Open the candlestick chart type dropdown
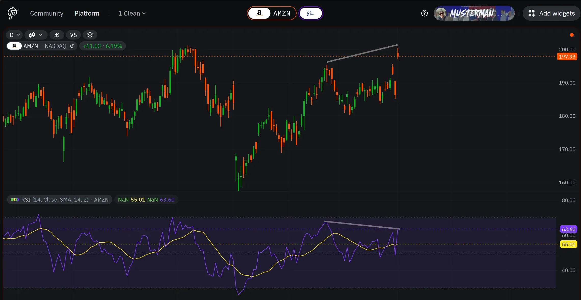 point(36,35)
